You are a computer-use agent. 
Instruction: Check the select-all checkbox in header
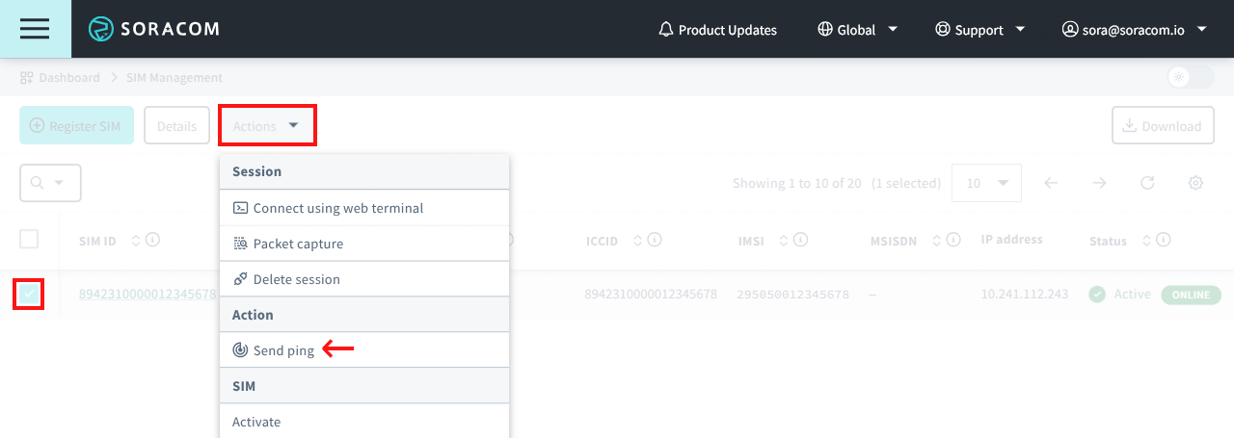pyautogui.click(x=29, y=239)
